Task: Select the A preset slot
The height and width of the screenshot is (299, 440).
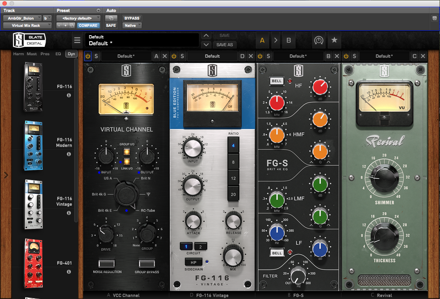Action: pos(262,40)
